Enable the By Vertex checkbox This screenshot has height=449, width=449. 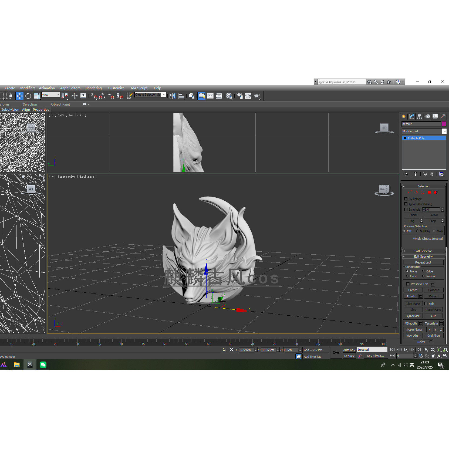(406, 199)
